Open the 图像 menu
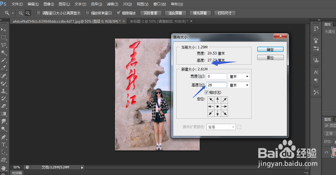 48,4
